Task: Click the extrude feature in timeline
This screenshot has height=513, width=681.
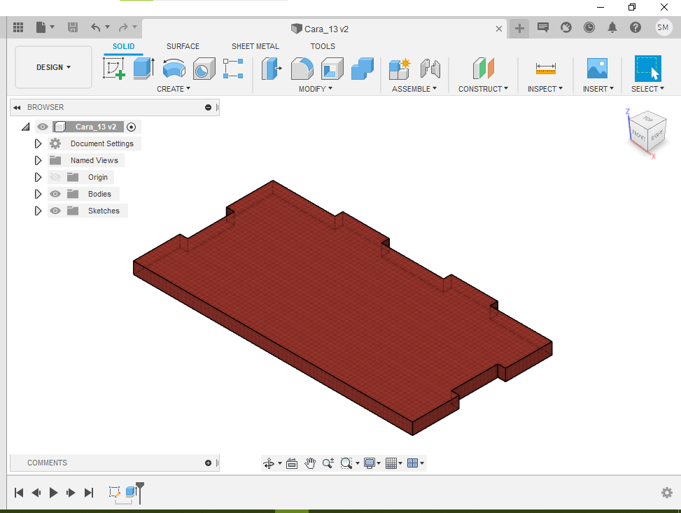Action: [131, 492]
